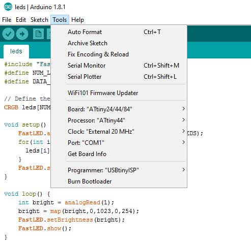Open the Serial Plotter menu item
This screenshot has height=245, width=251.
119,77
